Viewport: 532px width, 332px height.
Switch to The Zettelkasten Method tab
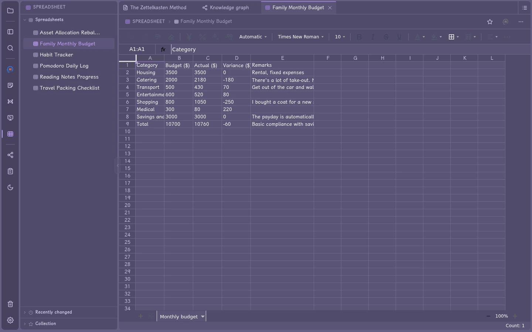(x=155, y=7)
